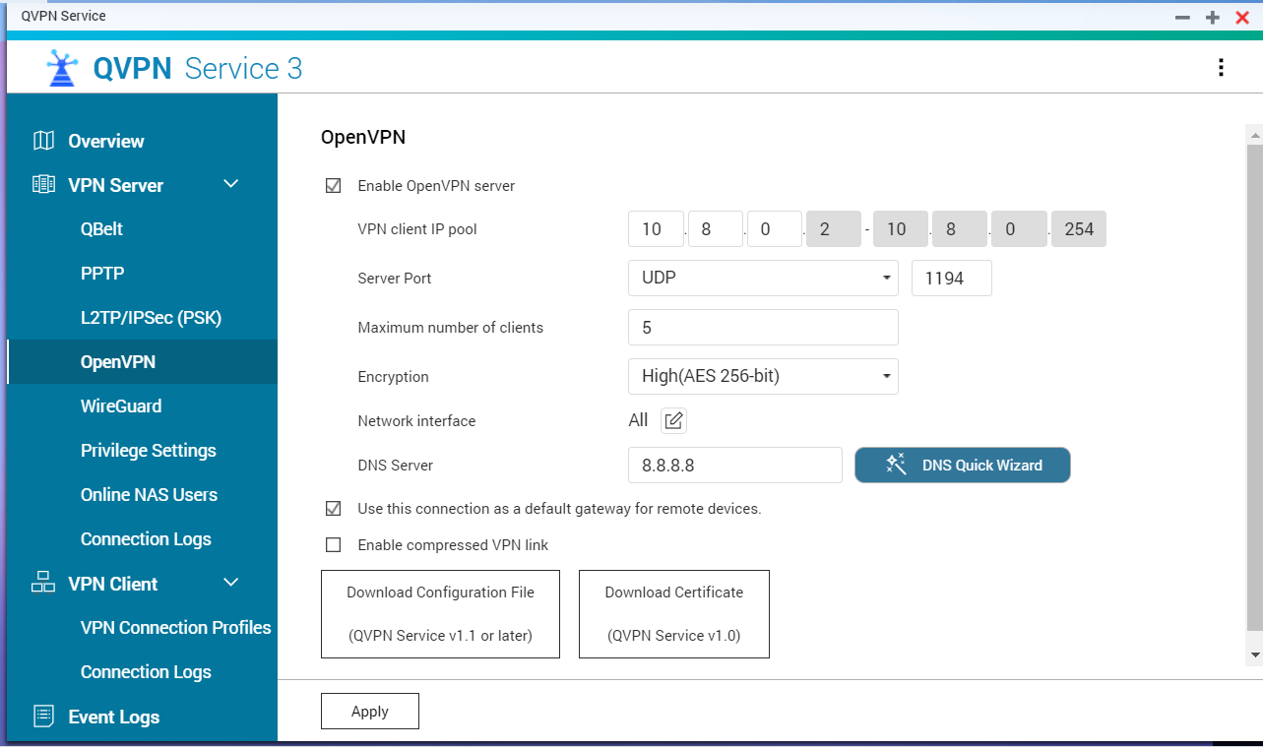This screenshot has height=749, width=1263.
Task: Click Download Configuration File button
Action: 440,614
